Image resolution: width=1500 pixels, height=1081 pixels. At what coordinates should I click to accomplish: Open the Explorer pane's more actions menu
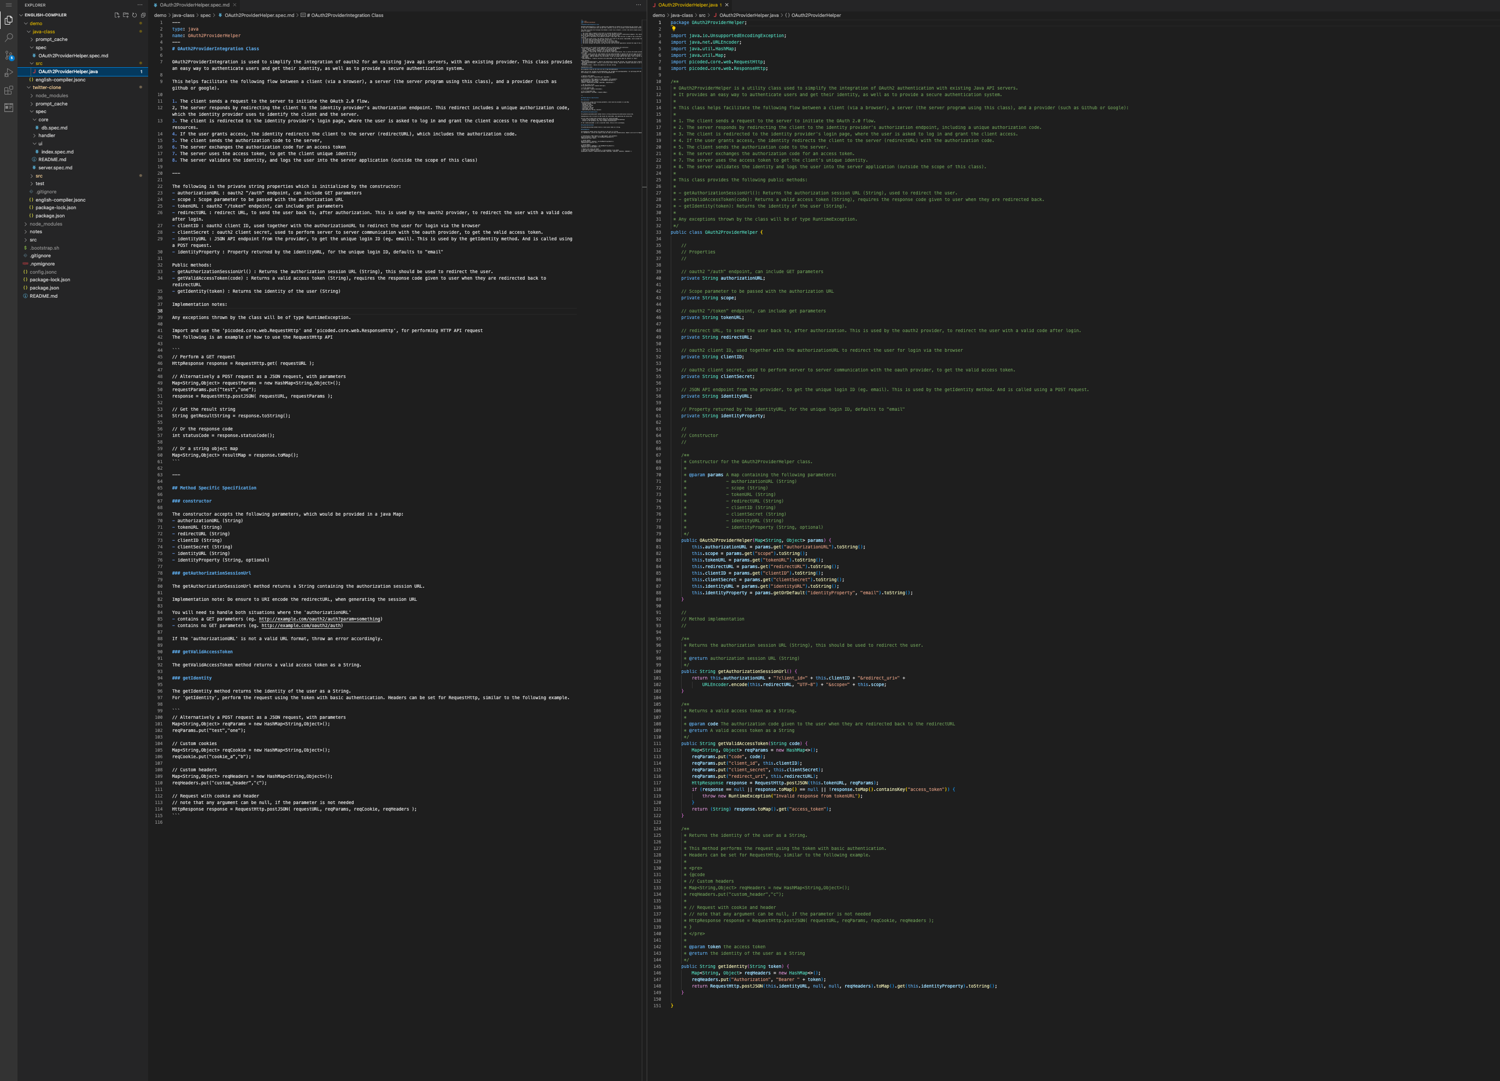pyautogui.click(x=139, y=4)
